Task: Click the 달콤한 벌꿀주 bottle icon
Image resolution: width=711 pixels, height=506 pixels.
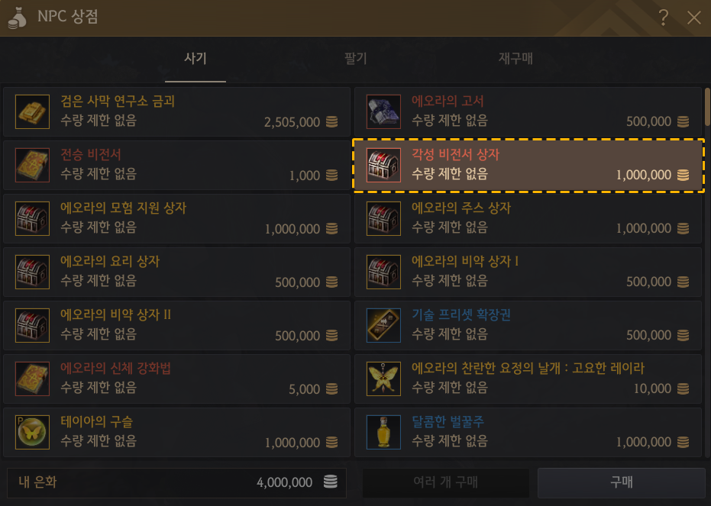Action: click(383, 432)
